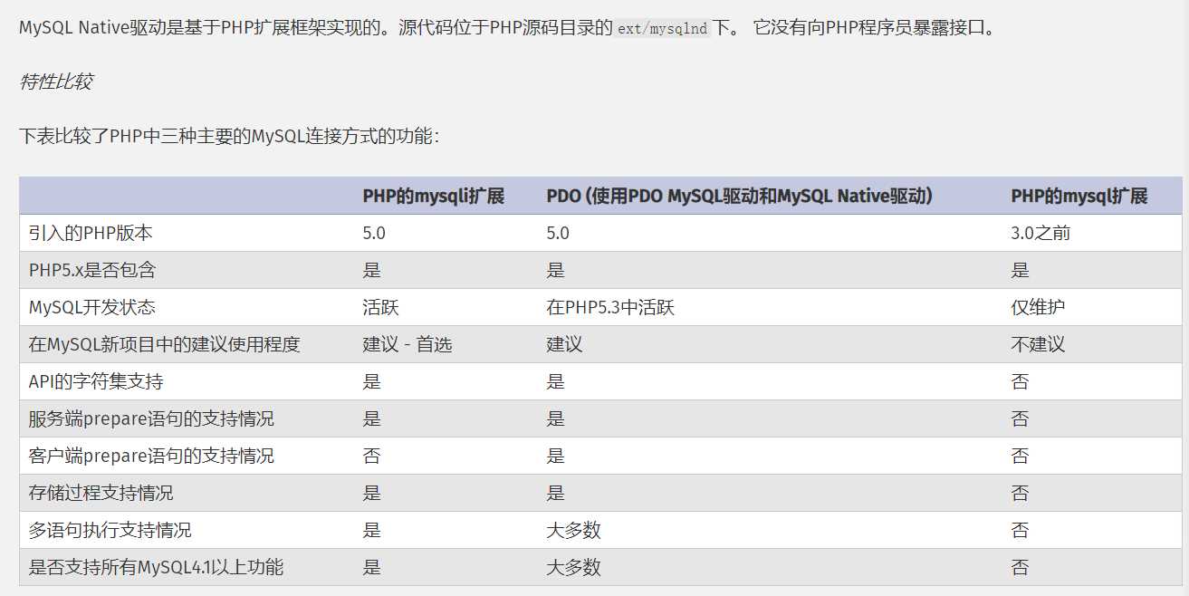Viewport: 1189px width, 596px height.
Task: Select the row label API的字符集支持
Action: click(96, 381)
